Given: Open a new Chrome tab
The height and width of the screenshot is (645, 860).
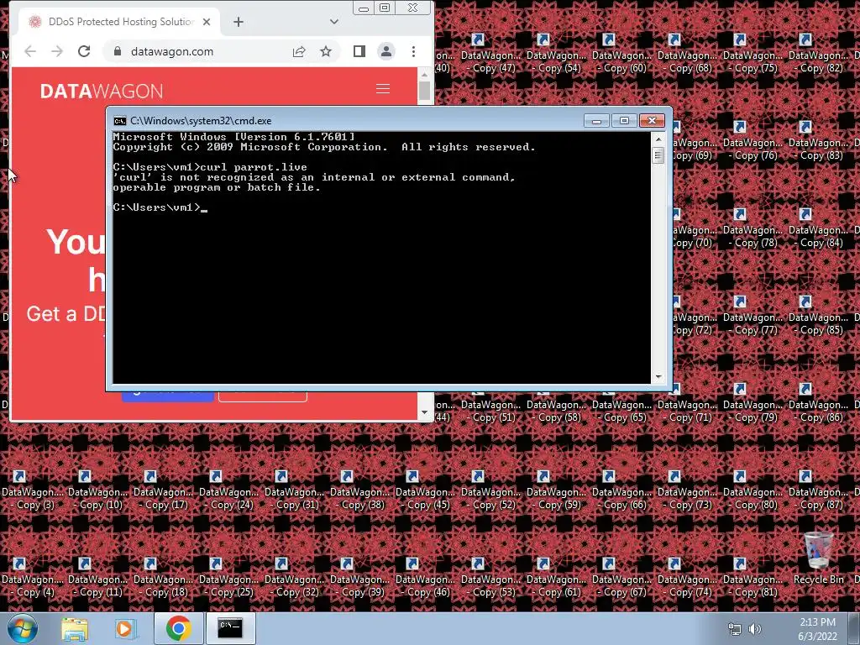Looking at the screenshot, I should pos(238,22).
